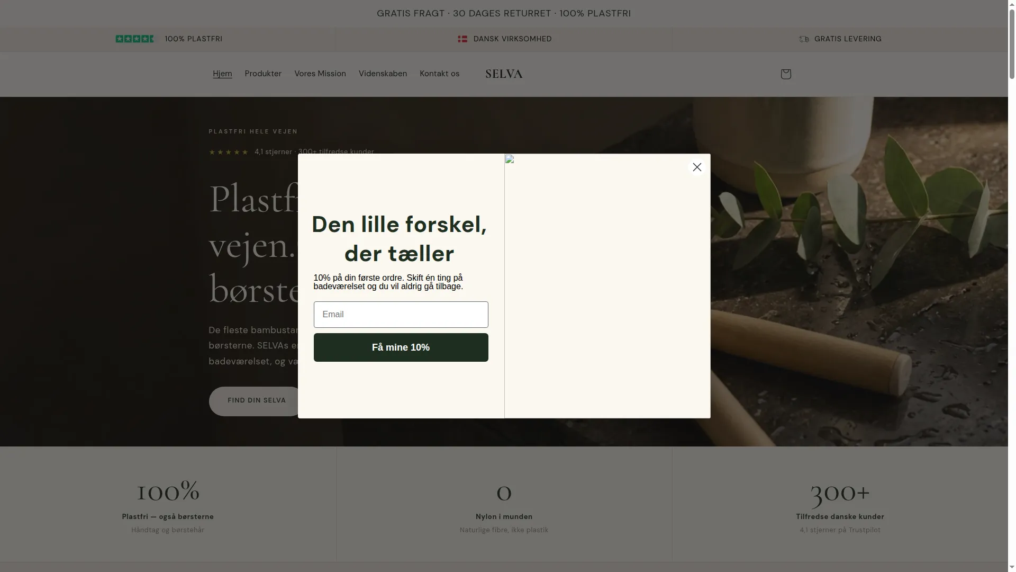Go to the Hjem menu item

pyautogui.click(x=222, y=74)
